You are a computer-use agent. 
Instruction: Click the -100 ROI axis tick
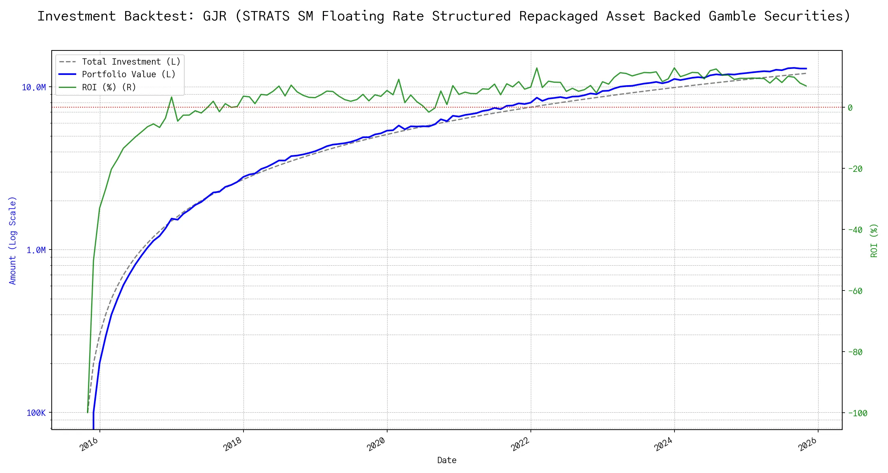point(857,413)
